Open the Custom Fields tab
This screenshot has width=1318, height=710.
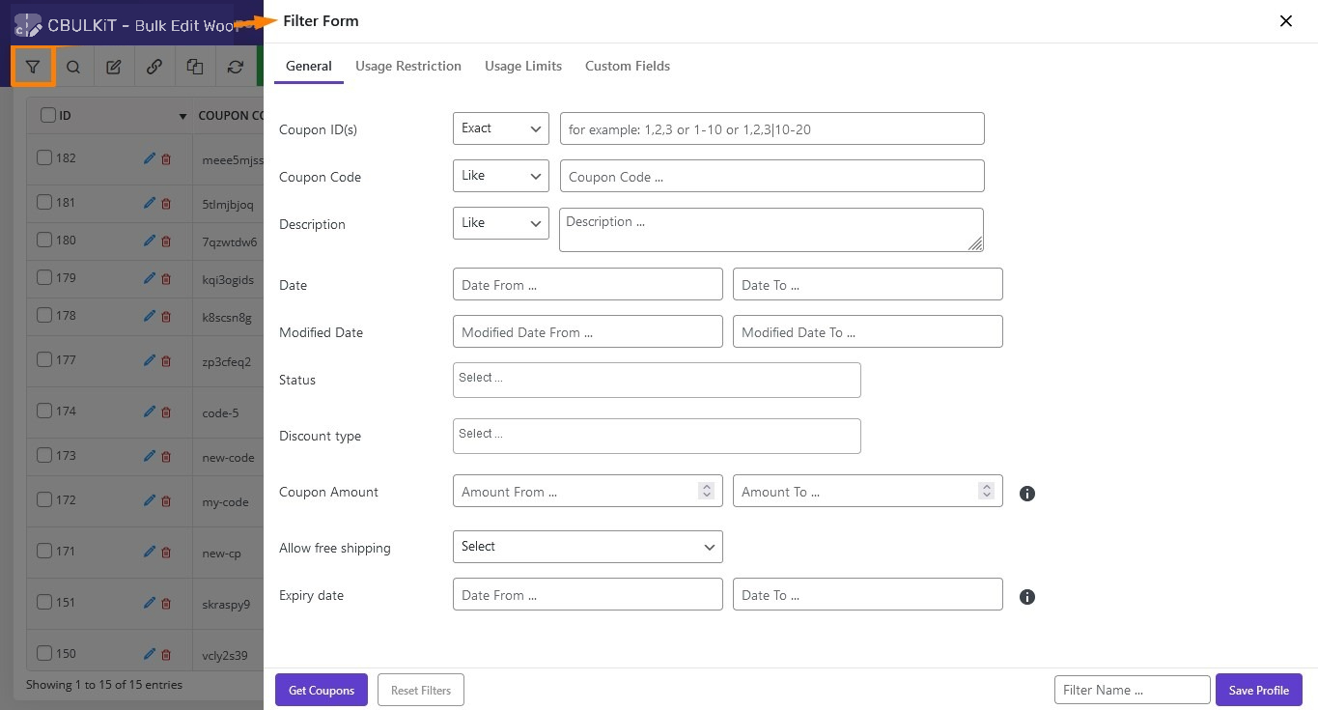point(627,66)
